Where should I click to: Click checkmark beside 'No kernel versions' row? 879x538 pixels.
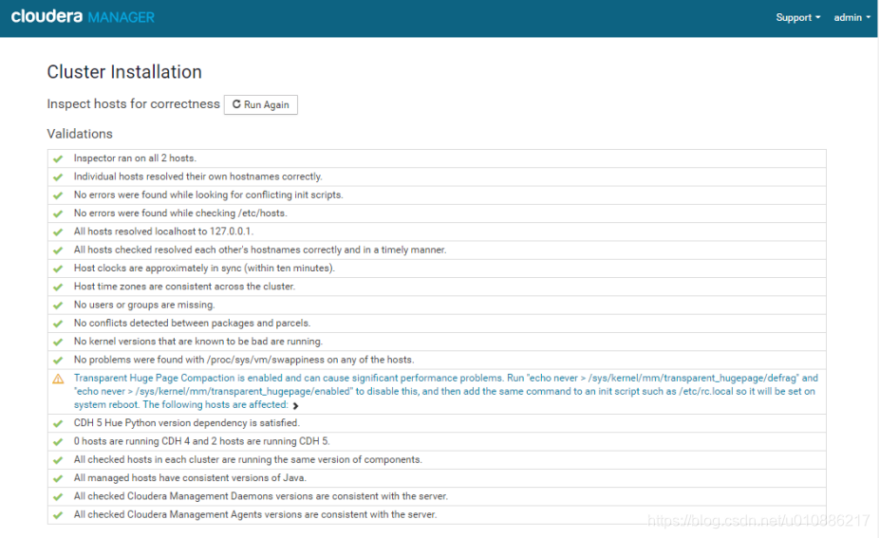[58, 342]
